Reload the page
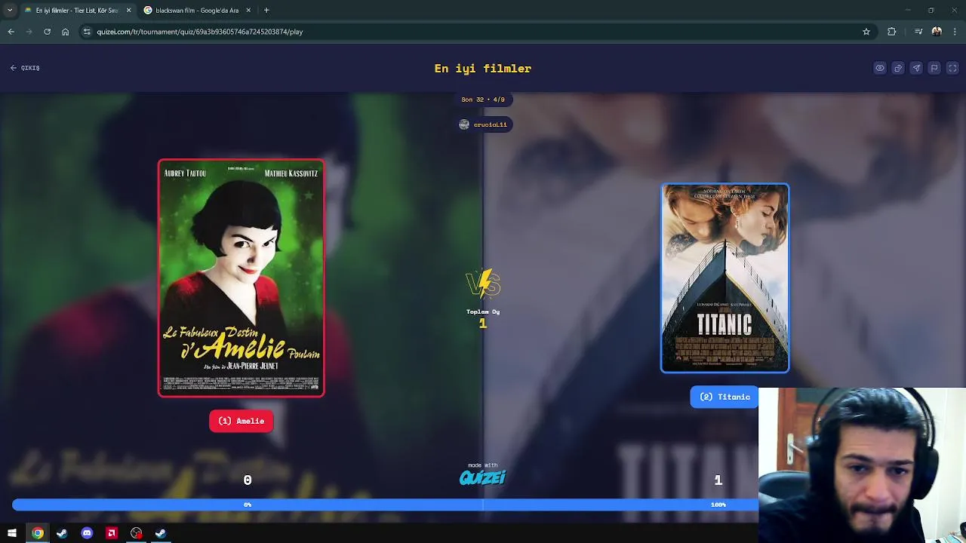Screen dimensions: 966x543 coord(47,32)
